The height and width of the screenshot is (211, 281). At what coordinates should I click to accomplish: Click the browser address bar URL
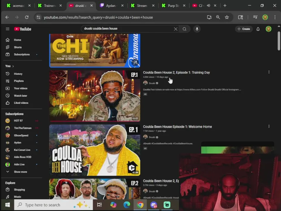(x=98, y=17)
